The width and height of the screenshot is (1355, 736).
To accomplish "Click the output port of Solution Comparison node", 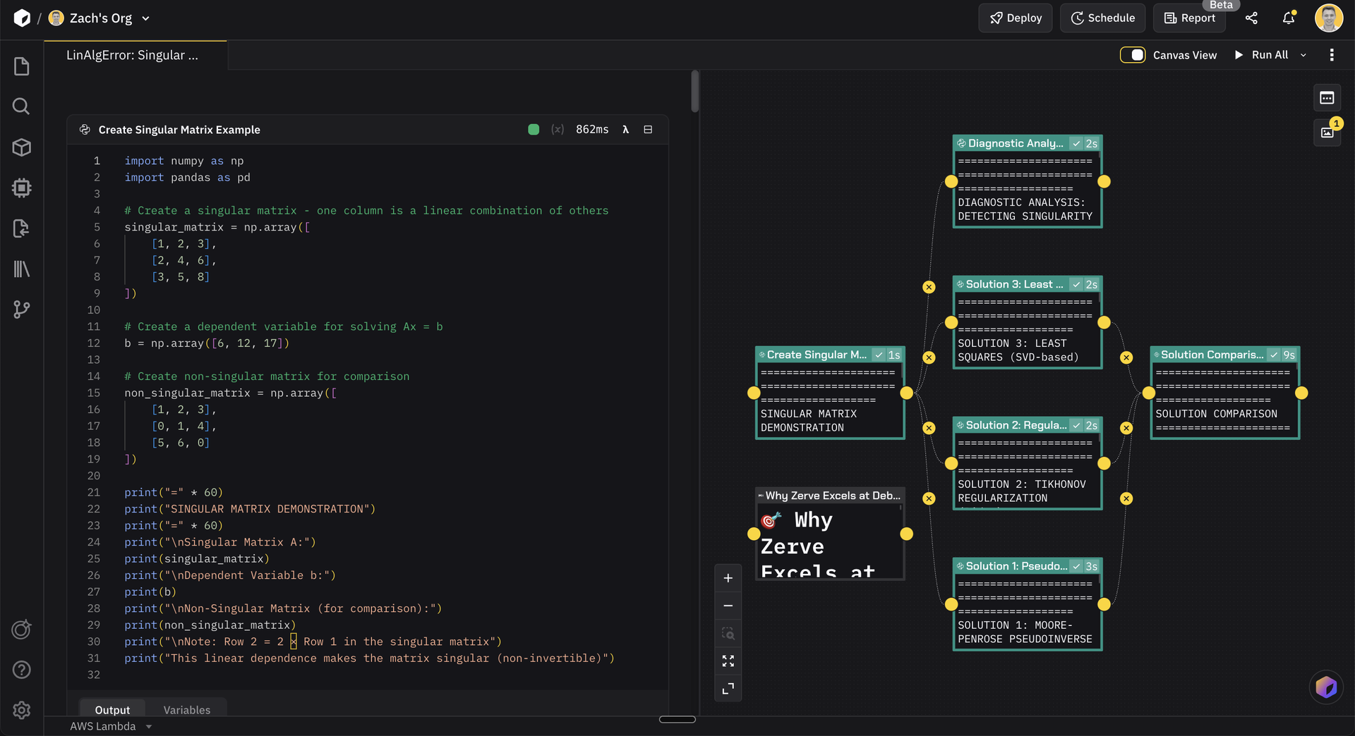I will coord(1301,393).
